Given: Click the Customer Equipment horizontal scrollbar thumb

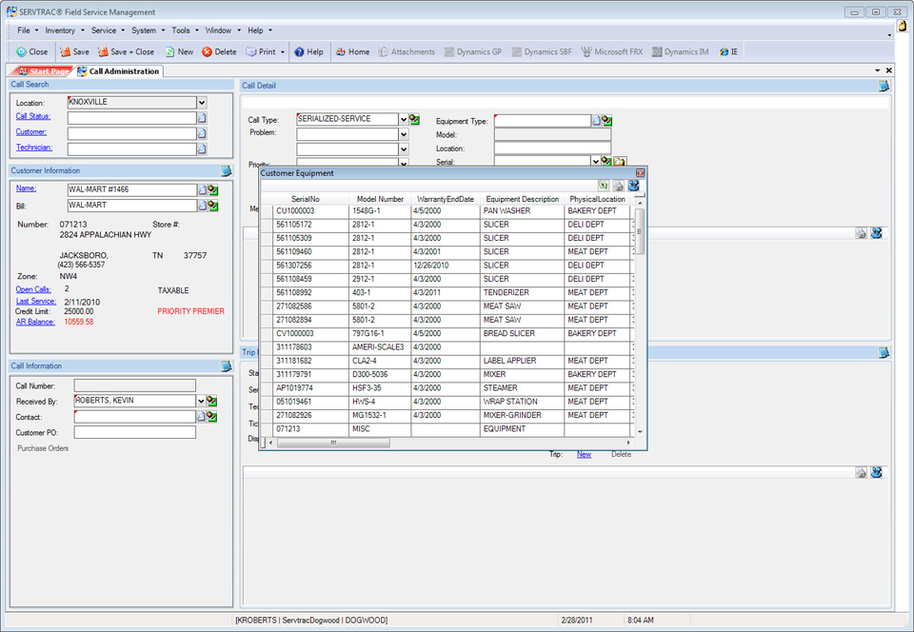Looking at the screenshot, I should [333, 443].
